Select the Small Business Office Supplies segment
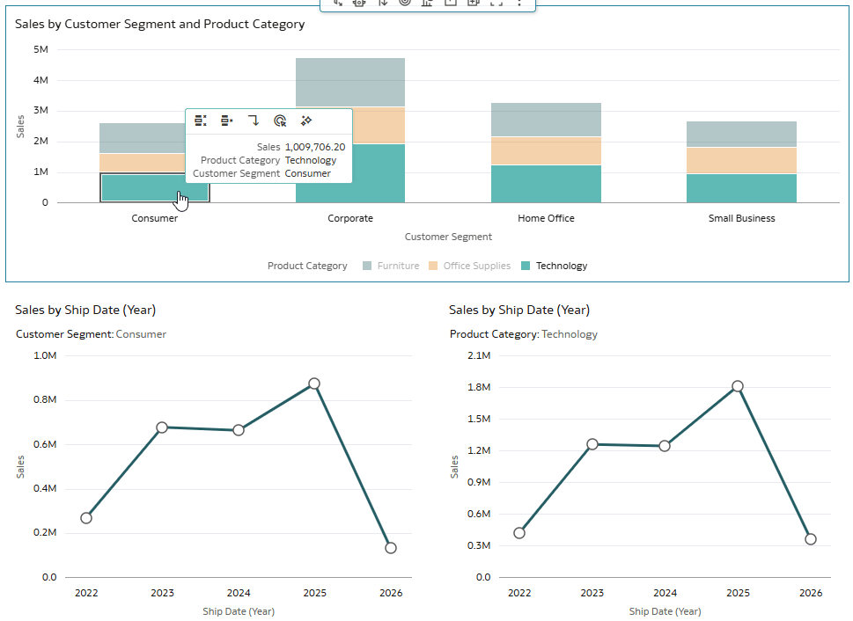The width and height of the screenshot is (853, 621). (x=741, y=160)
